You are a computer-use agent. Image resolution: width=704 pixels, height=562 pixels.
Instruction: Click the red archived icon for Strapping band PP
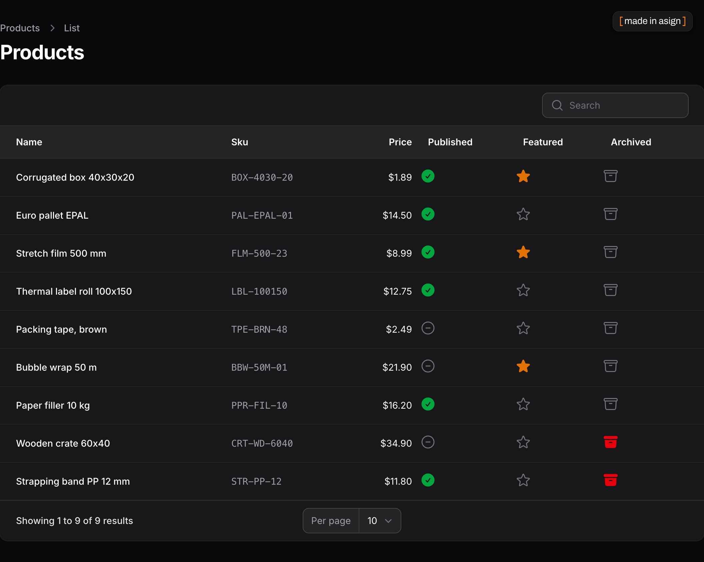(x=610, y=480)
